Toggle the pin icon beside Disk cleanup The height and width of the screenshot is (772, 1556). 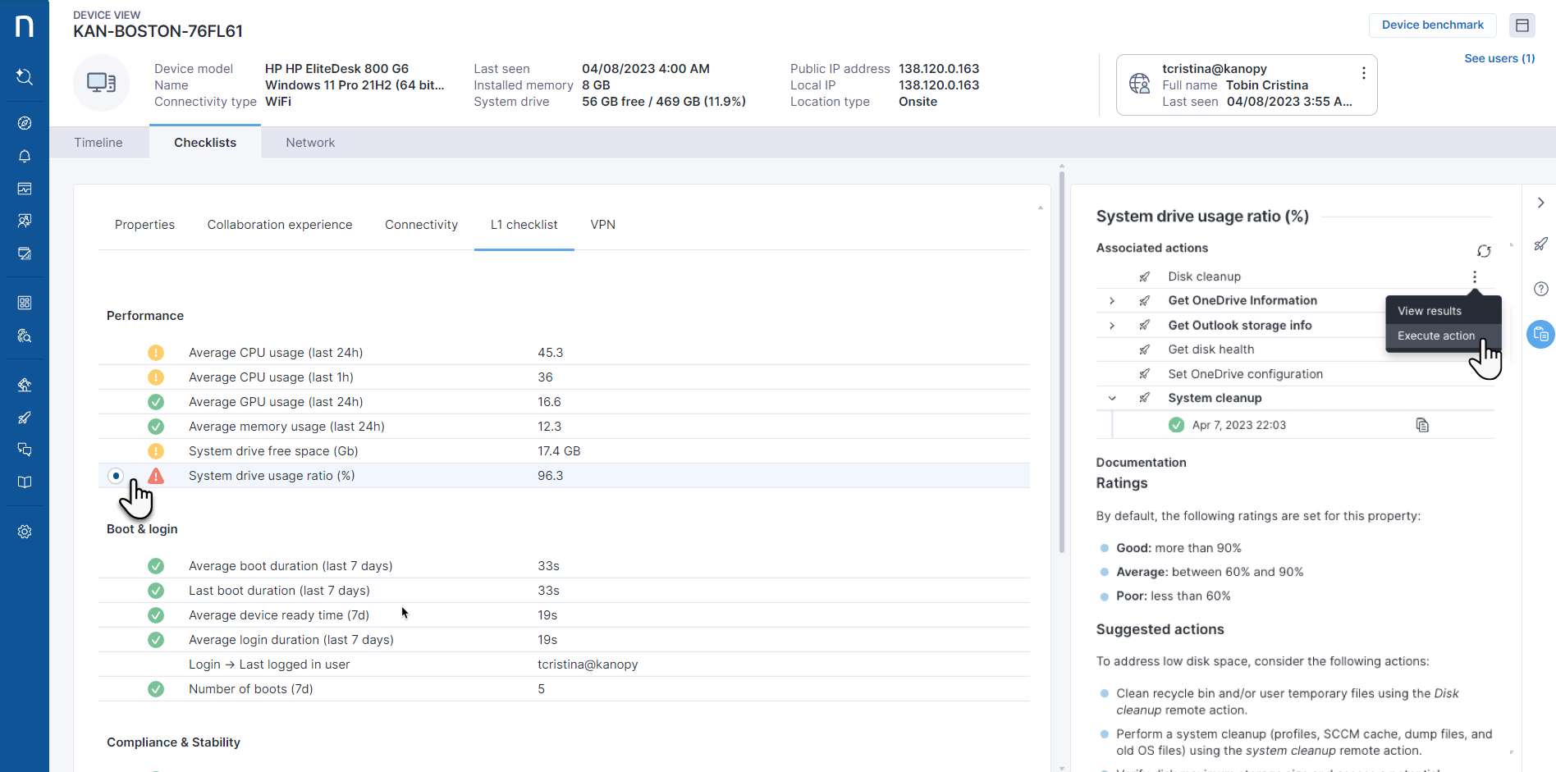pos(1144,276)
